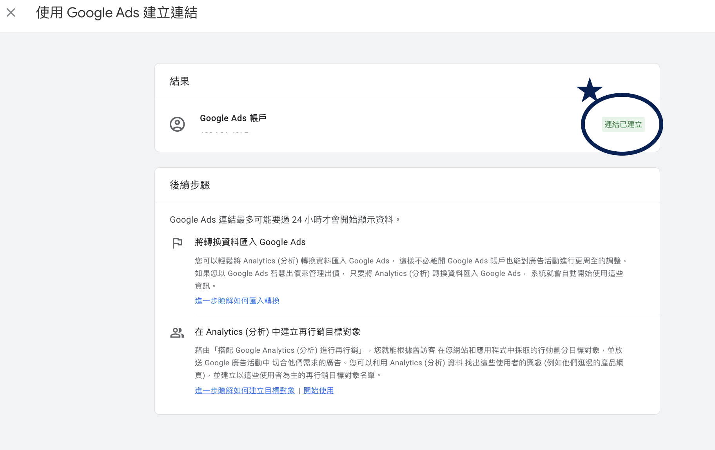Click the 將轉換資料匯入 Google Ads heading
Image resolution: width=715 pixels, height=450 pixels.
[x=250, y=242]
